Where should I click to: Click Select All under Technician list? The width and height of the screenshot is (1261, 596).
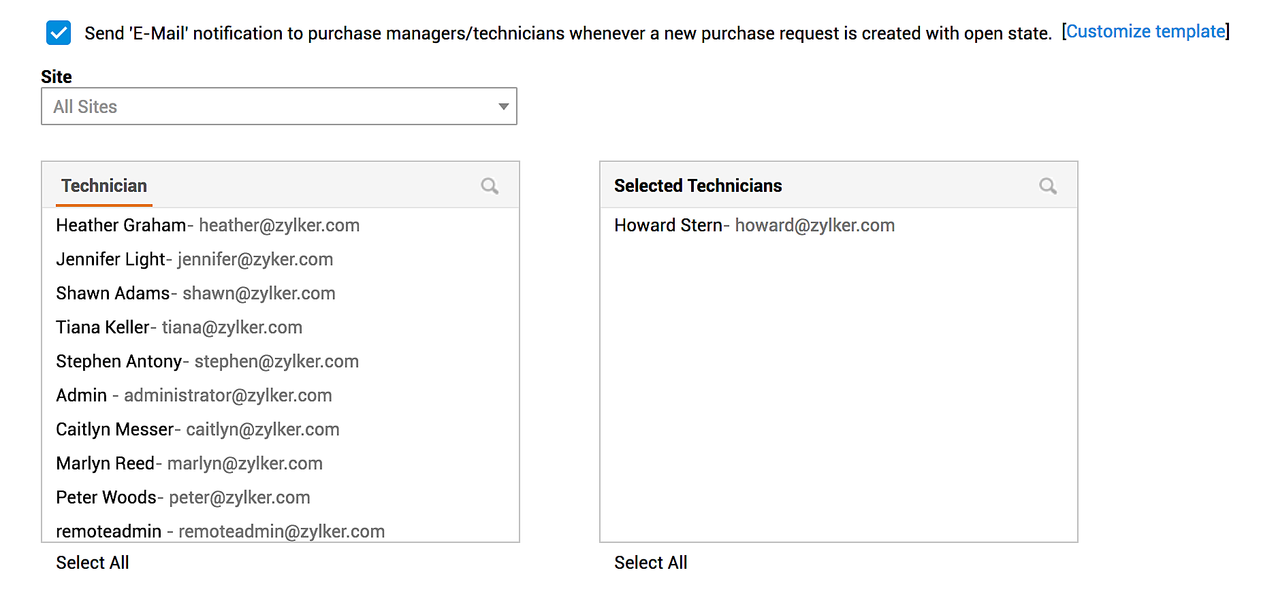(93, 563)
